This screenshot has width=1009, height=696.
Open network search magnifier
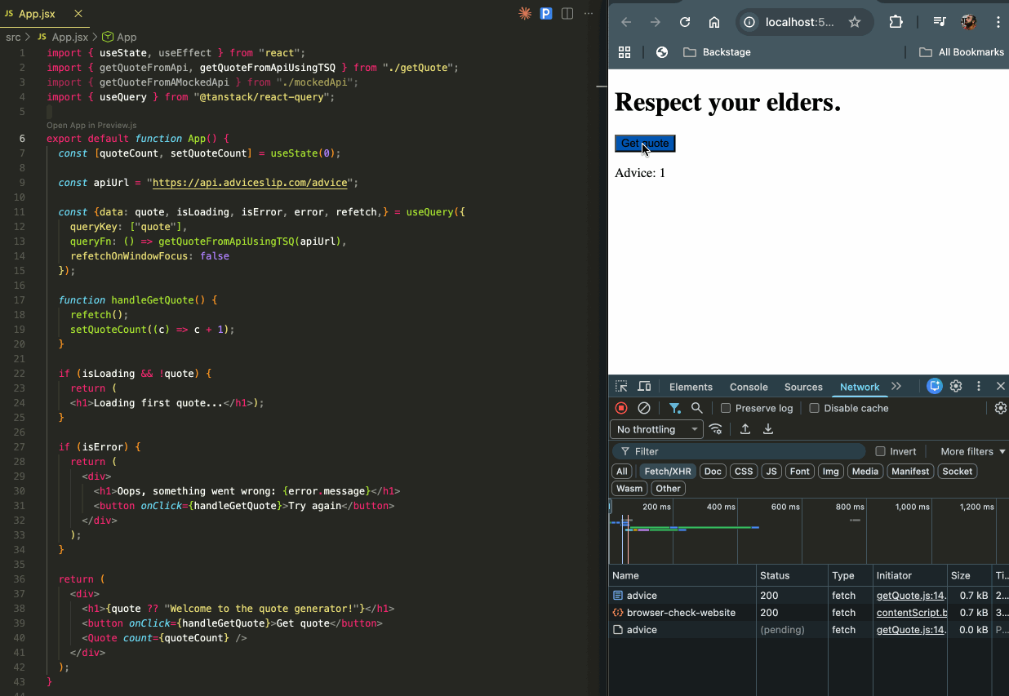coord(696,408)
